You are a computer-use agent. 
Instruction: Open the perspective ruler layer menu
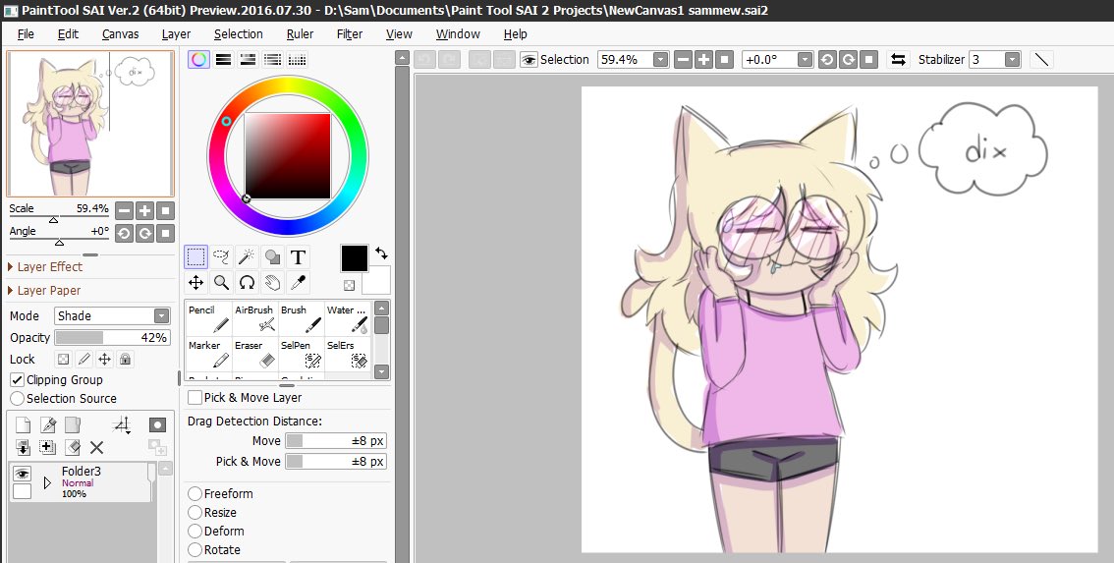point(122,425)
